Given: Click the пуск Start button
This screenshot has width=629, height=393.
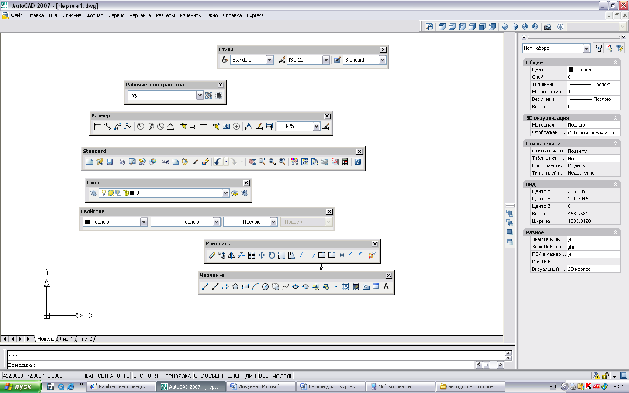Looking at the screenshot, I should tap(21, 386).
